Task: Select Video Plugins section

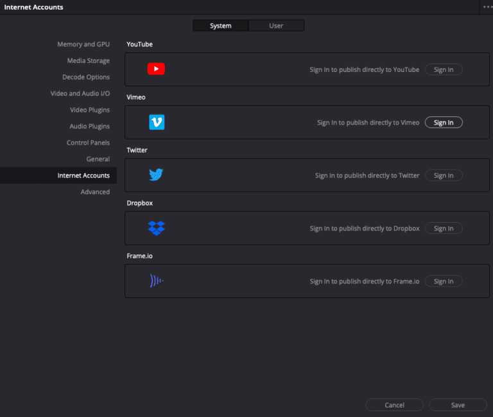Action: point(90,110)
